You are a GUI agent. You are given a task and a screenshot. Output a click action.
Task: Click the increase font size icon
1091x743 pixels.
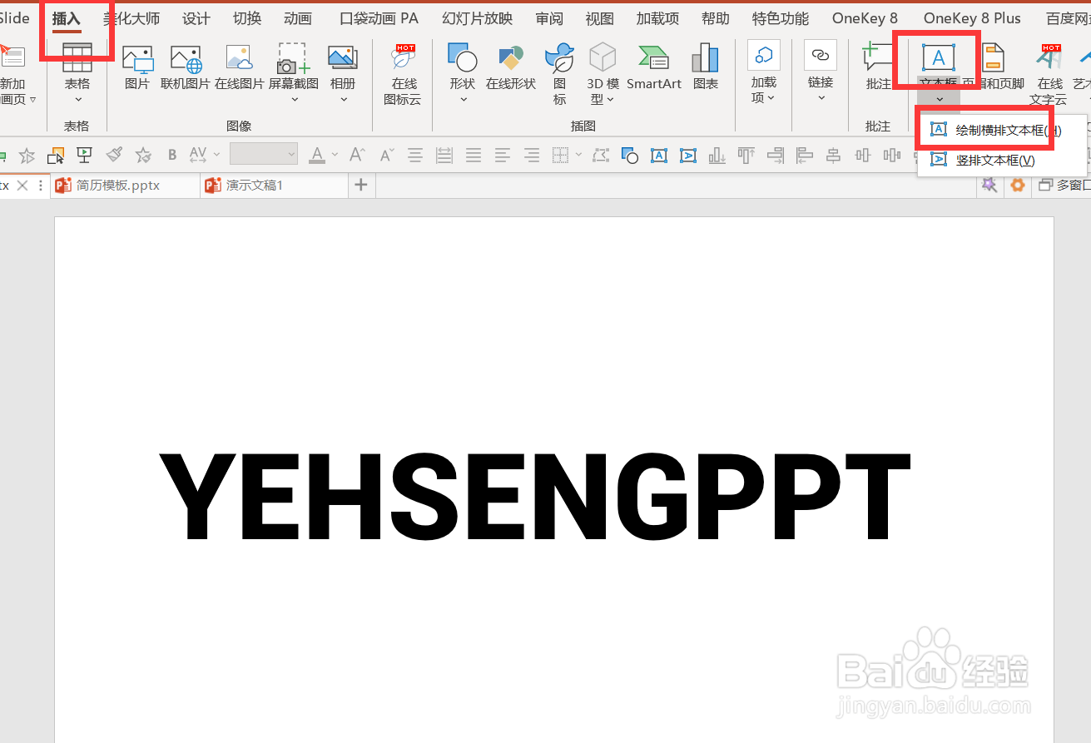point(357,155)
